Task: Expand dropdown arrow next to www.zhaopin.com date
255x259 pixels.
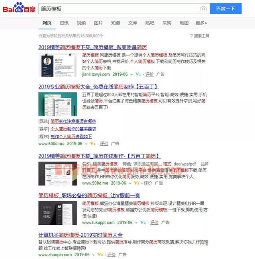Action: (94, 255)
